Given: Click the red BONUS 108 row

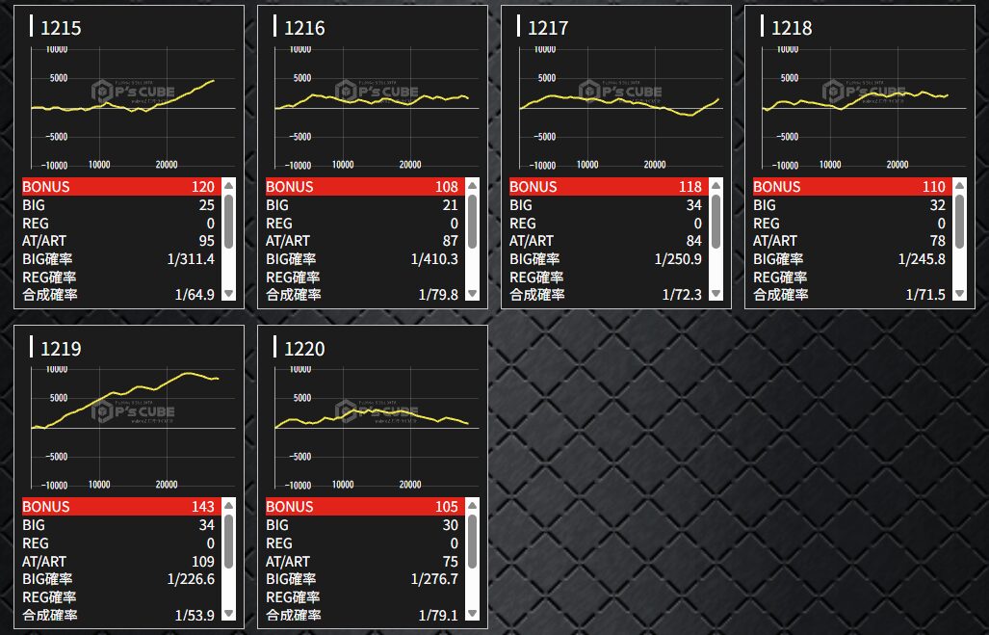Looking at the screenshot, I should click(365, 186).
